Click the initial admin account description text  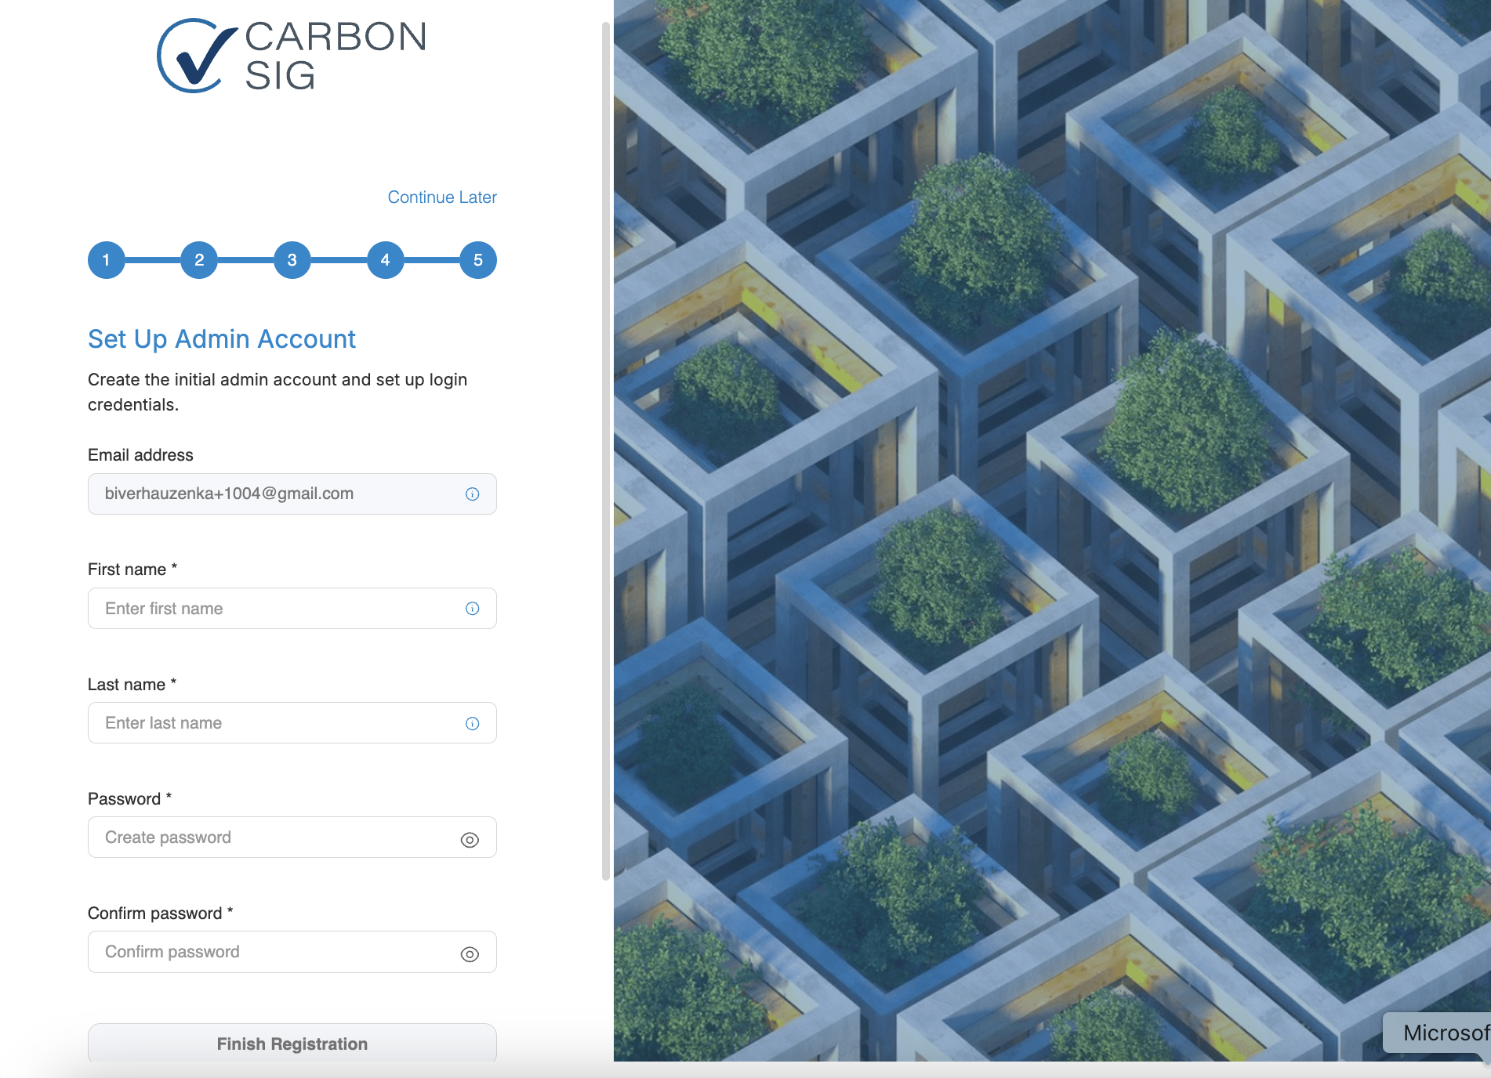click(x=278, y=392)
